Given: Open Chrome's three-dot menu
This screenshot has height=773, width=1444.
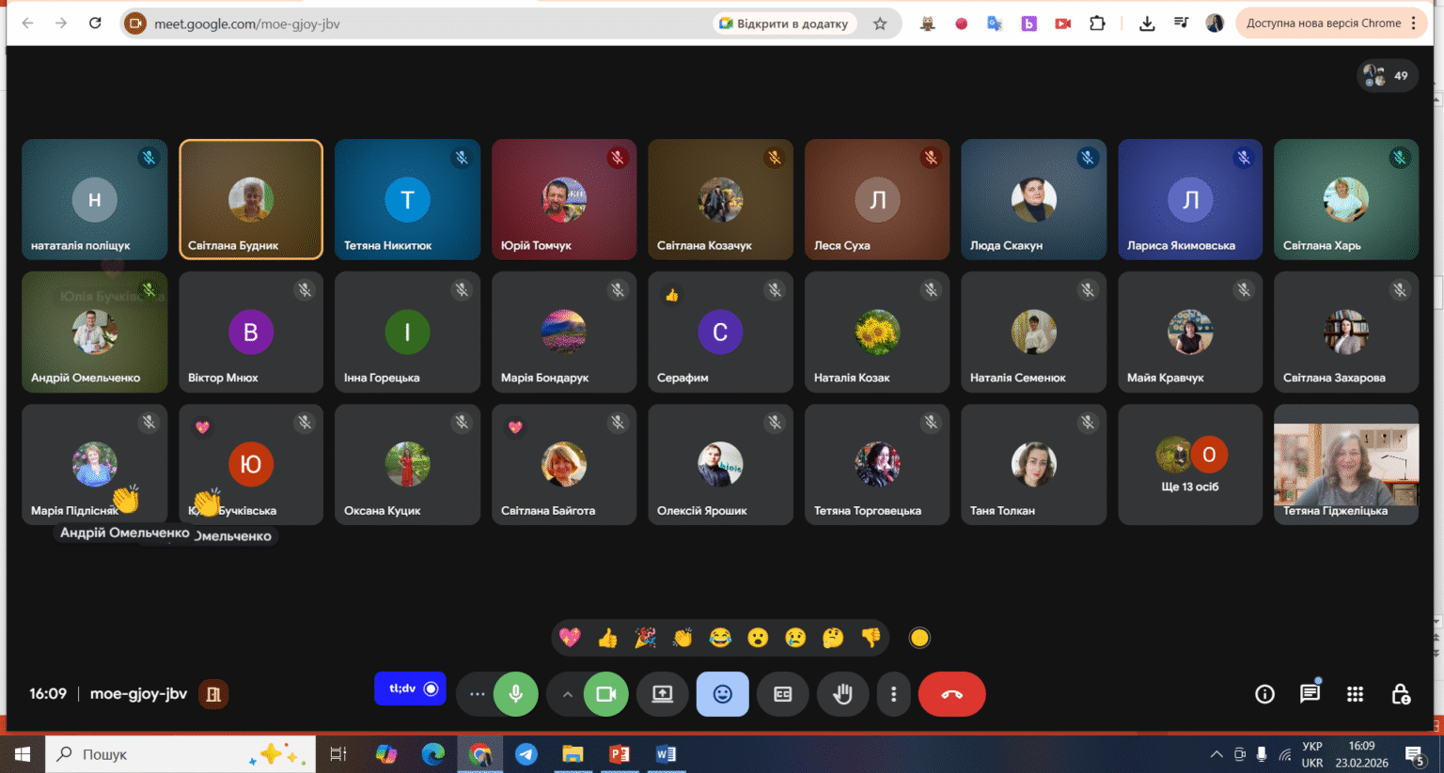Looking at the screenshot, I should (x=1413, y=23).
